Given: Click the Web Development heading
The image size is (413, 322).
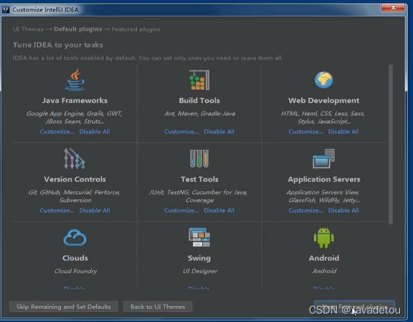Looking at the screenshot, I should point(323,100).
